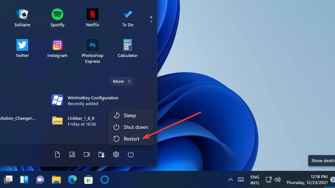Open the Netflix app
This screenshot has width=335, height=188.
pos(93,18)
